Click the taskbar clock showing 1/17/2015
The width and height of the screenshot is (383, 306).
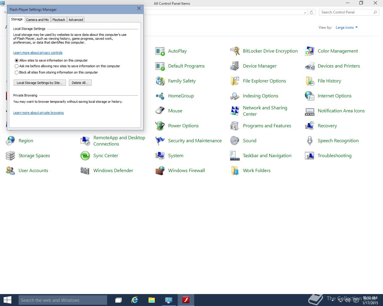click(x=370, y=300)
